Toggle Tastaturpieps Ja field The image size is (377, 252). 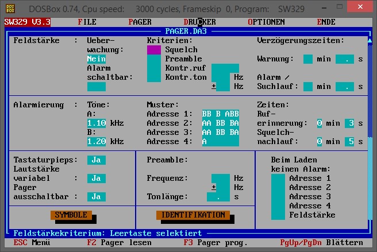point(96,160)
